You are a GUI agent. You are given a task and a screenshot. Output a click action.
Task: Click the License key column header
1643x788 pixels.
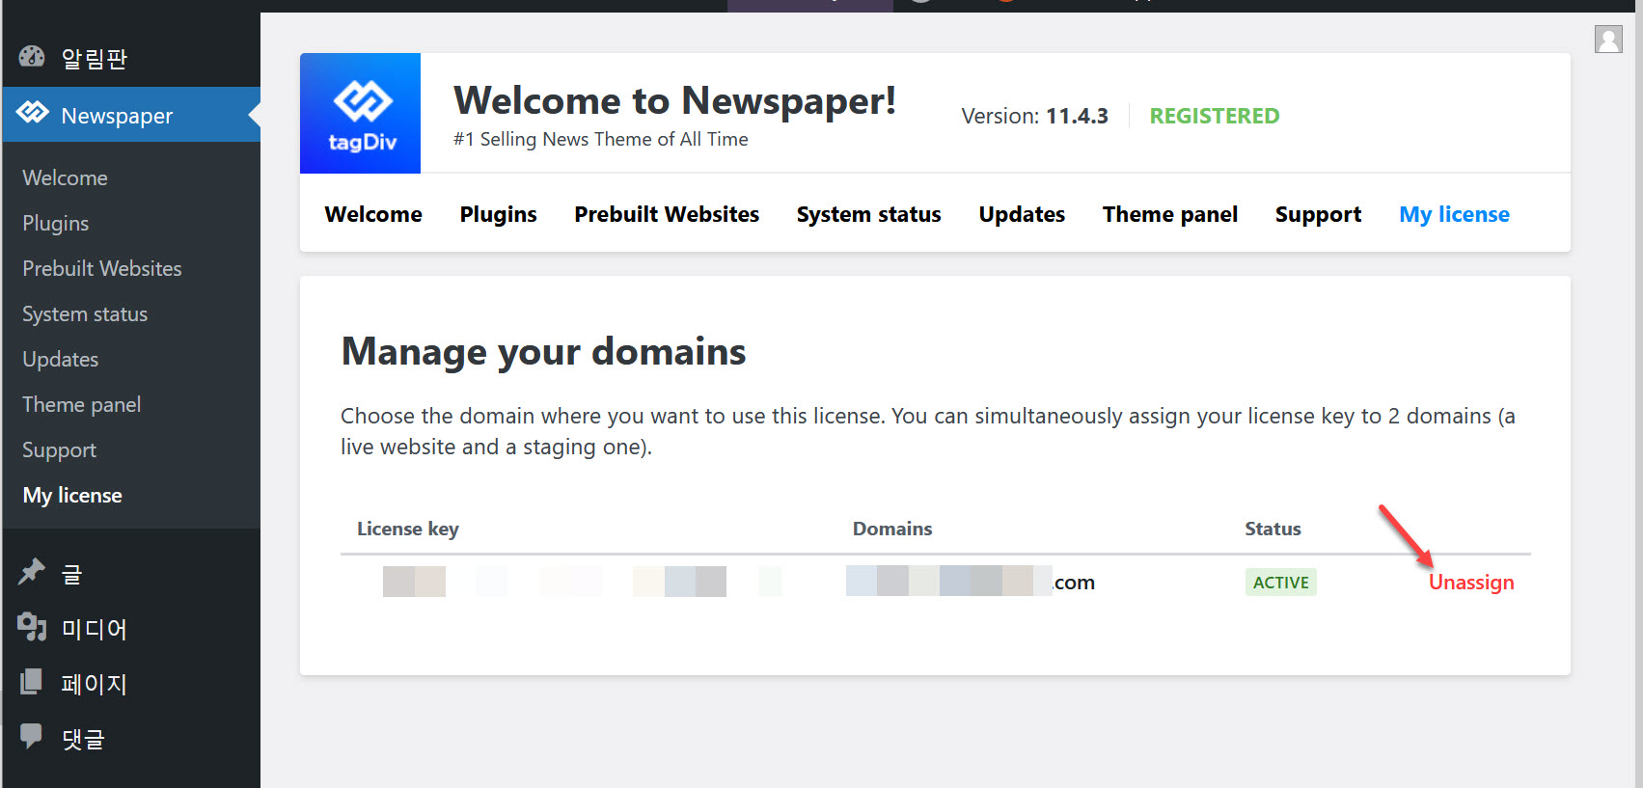(x=408, y=530)
